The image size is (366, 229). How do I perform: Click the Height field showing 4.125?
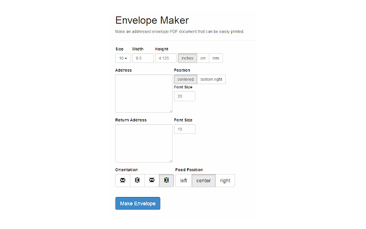(x=166, y=58)
